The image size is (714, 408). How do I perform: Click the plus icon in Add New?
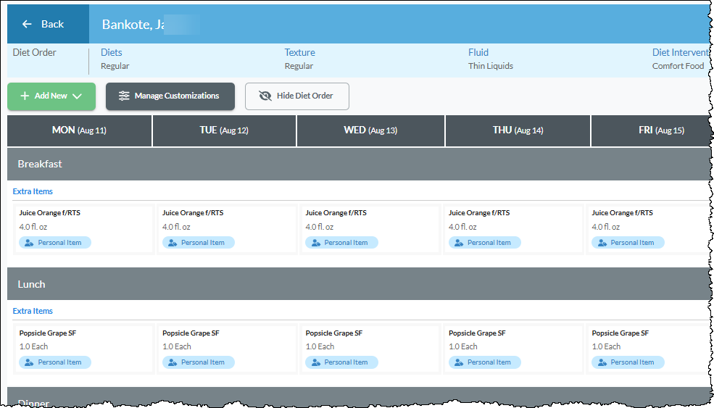(25, 96)
